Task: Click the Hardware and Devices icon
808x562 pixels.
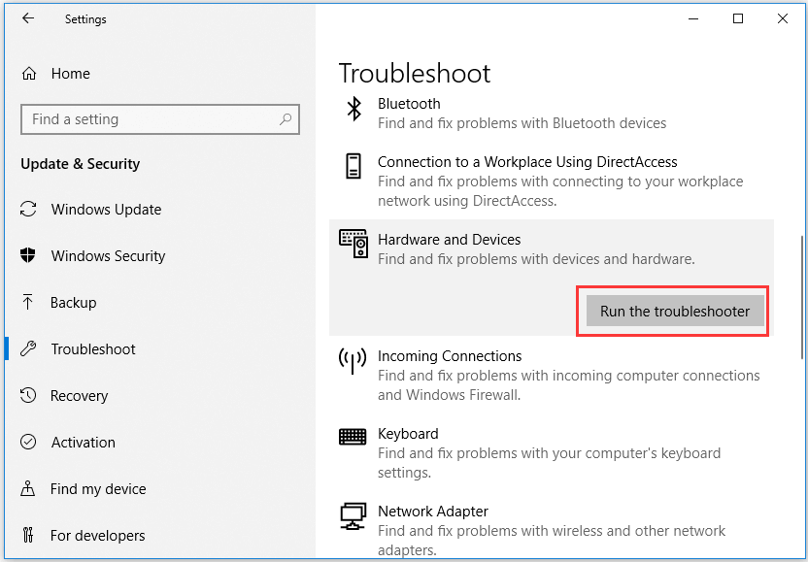Action: click(353, 243)
